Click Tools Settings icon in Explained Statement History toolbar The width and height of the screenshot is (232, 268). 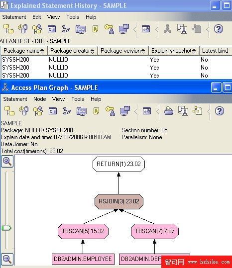pos(146,29)
